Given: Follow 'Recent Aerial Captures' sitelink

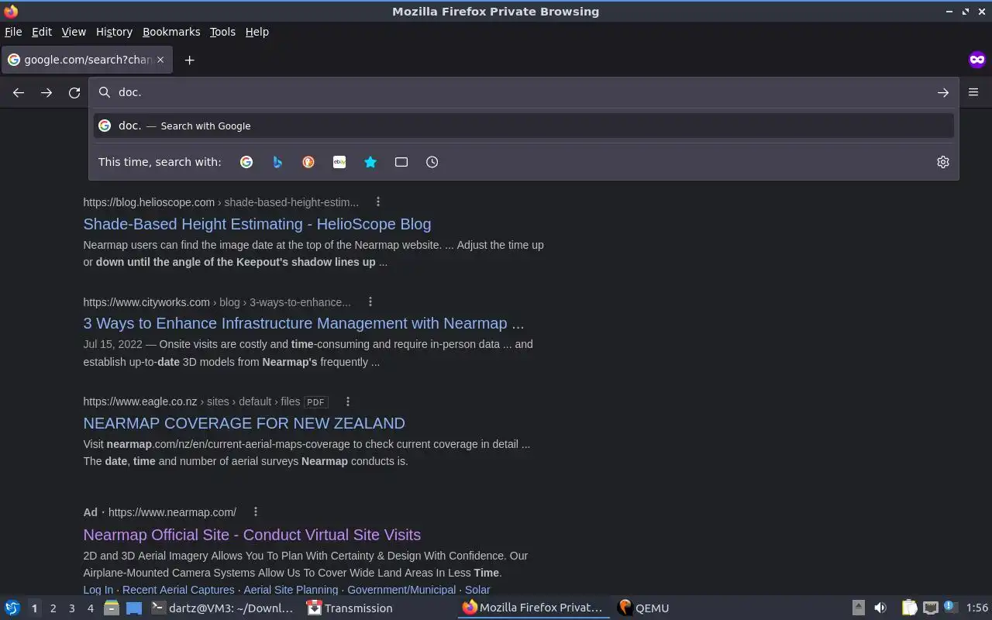Looking at the screenshot, I should click(178, 590).
